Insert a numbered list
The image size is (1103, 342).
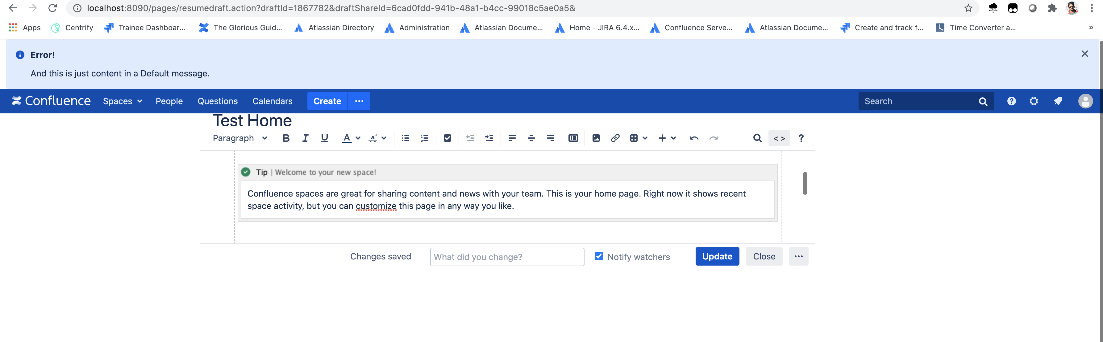[424, 138]
